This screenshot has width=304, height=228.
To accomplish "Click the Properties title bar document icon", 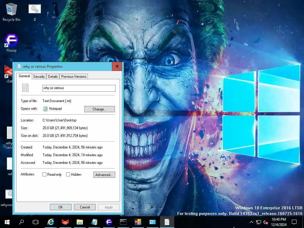I will (x=19, y=66).
